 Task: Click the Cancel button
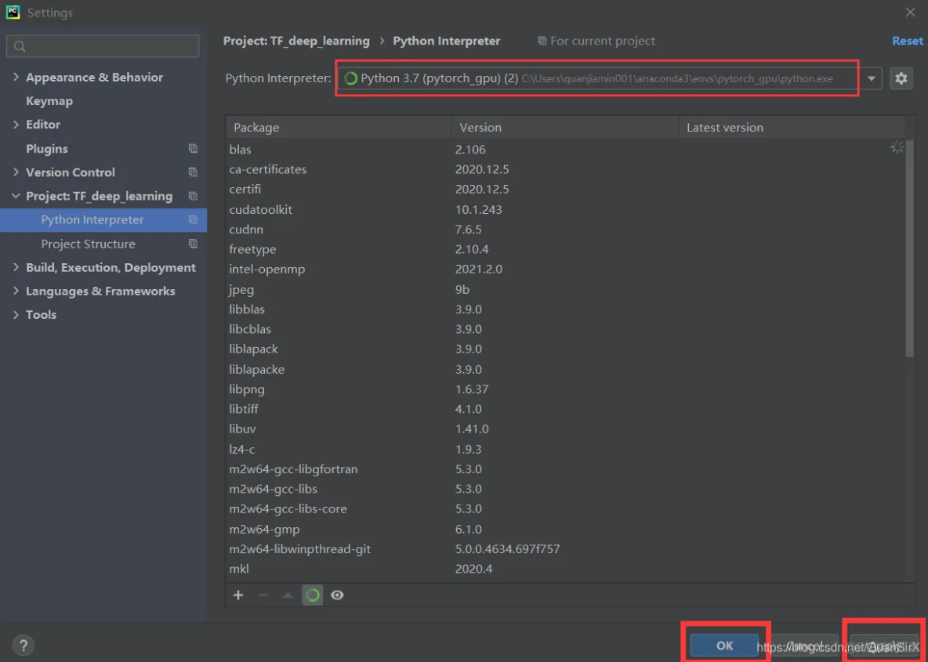click(x=805, y=646)
